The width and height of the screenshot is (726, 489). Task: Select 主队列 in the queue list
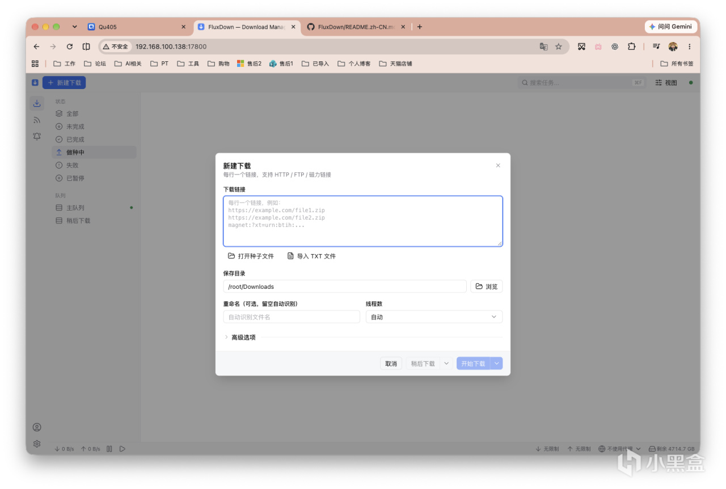click(x=94, y=208)
